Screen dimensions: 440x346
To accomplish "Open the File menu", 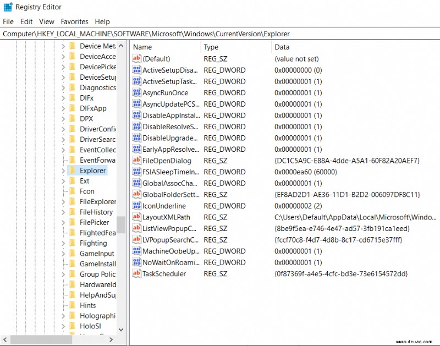I will [8, 21].
